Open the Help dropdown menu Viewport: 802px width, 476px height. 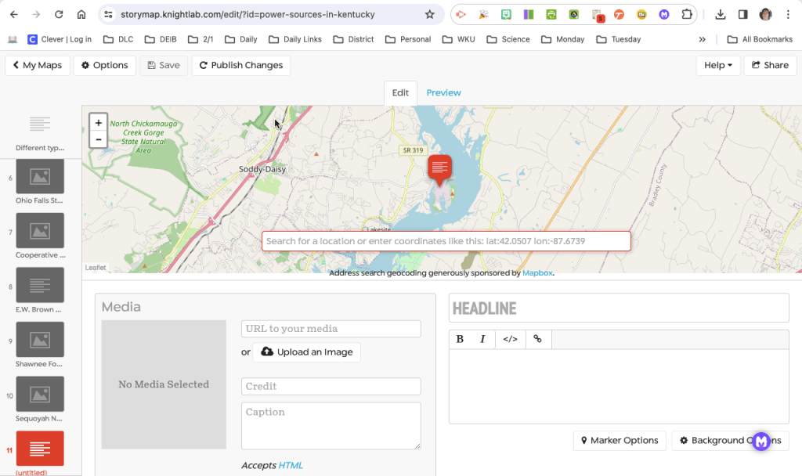tap(718, 65)
